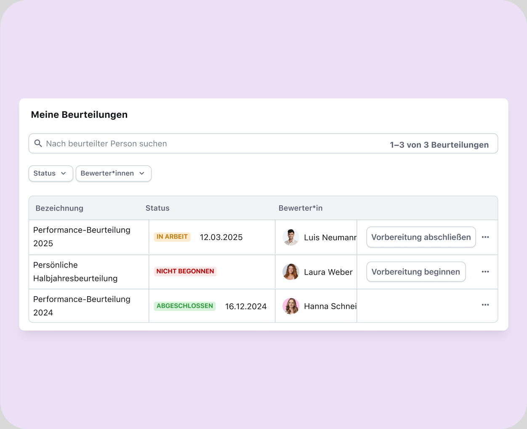Click Luis Neumann's profile avatar
This screenshot has height=429, width=527.
(x=291, y=237)
